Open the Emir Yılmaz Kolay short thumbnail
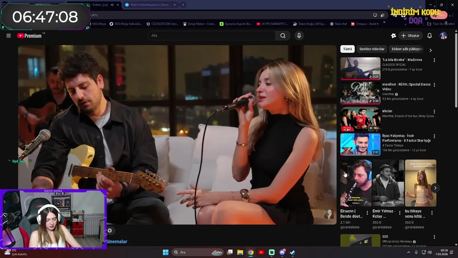 [388, 183]
